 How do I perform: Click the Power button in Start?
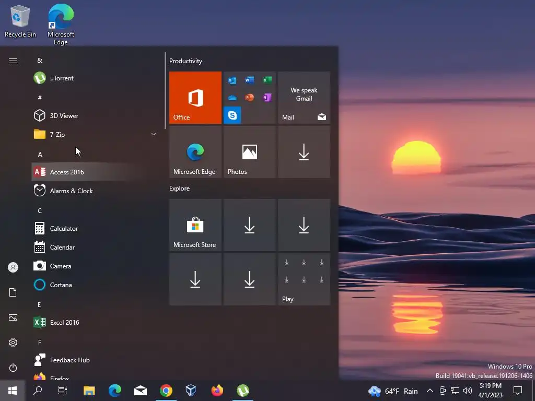pyautogui.click(x=13, y=368)
